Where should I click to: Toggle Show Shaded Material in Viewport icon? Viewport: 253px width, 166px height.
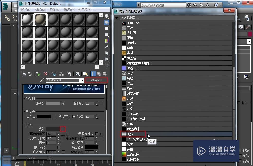(x=85, y=74)
